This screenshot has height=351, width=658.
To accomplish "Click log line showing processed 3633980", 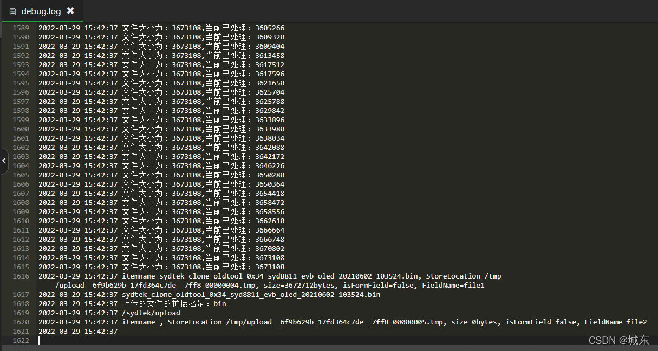I will [x=161, y=129].
